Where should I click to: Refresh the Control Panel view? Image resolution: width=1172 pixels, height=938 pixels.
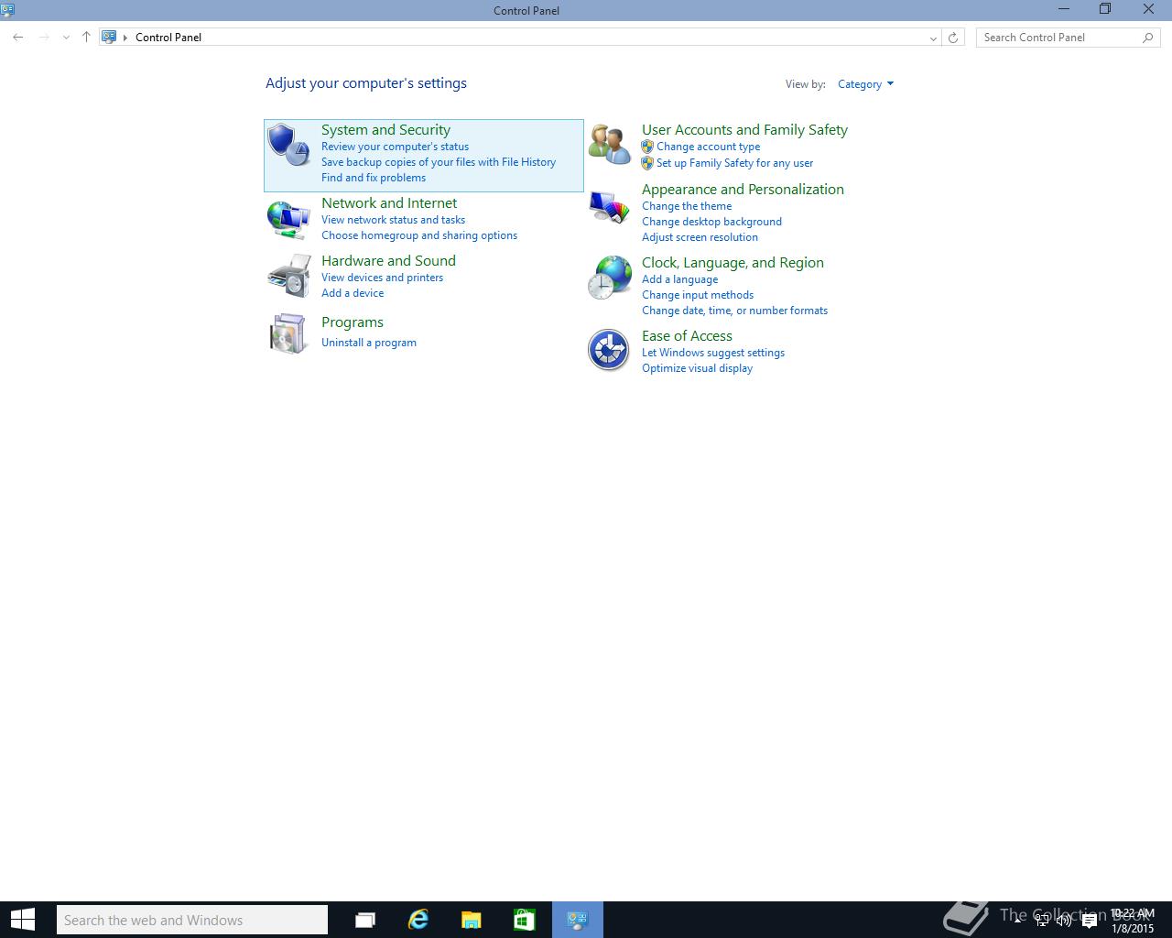coord(953,38)
